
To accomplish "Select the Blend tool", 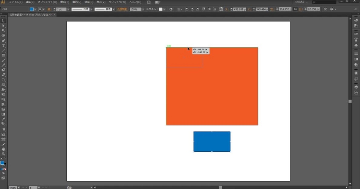I will 3,124.
